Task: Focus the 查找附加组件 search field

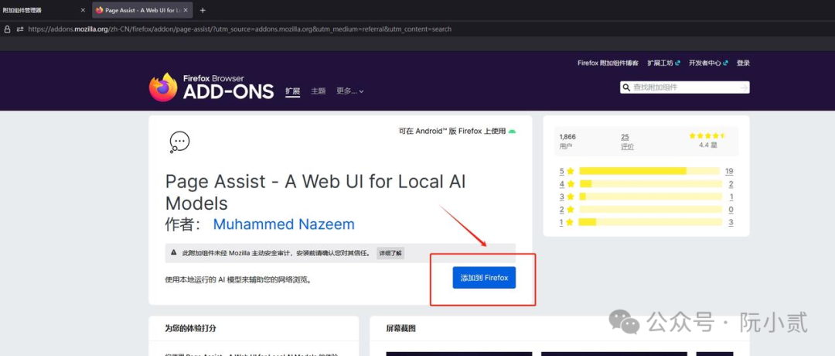Action: click(x=685, y=87)
